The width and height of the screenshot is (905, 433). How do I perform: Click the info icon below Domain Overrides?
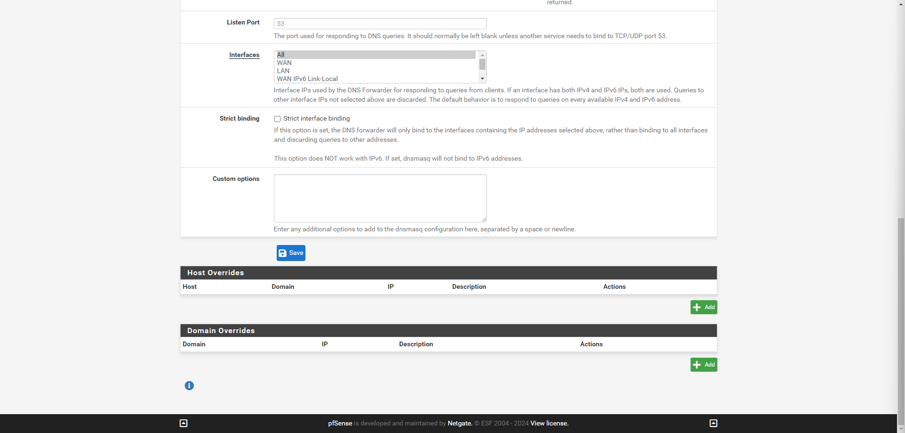189,385
